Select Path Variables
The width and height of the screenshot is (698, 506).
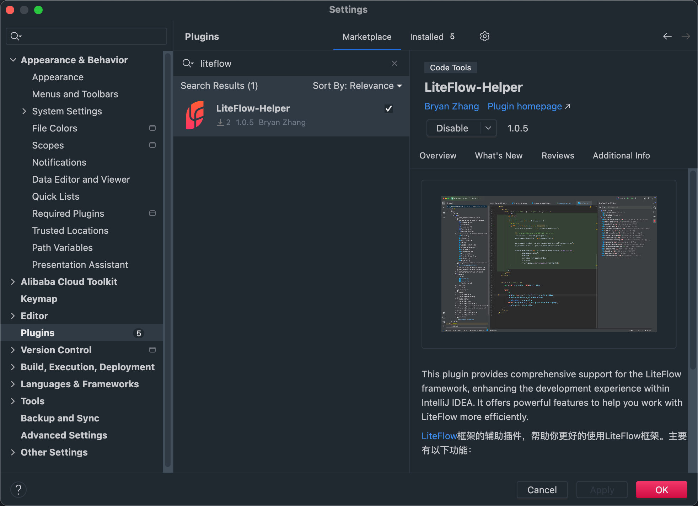[62, 248]
